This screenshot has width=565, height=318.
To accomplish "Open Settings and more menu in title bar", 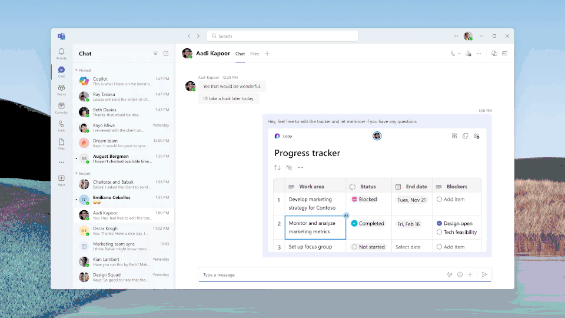I will (x=456, y=36).
